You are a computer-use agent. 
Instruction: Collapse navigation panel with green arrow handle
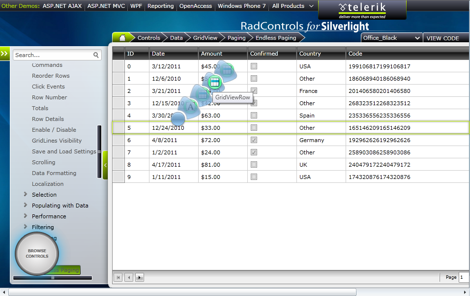click(105, 165)
